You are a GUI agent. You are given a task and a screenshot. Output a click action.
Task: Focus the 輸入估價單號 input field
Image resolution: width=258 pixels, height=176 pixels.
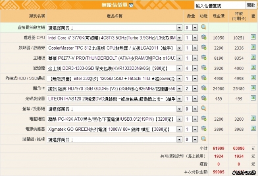click(220, 6)
